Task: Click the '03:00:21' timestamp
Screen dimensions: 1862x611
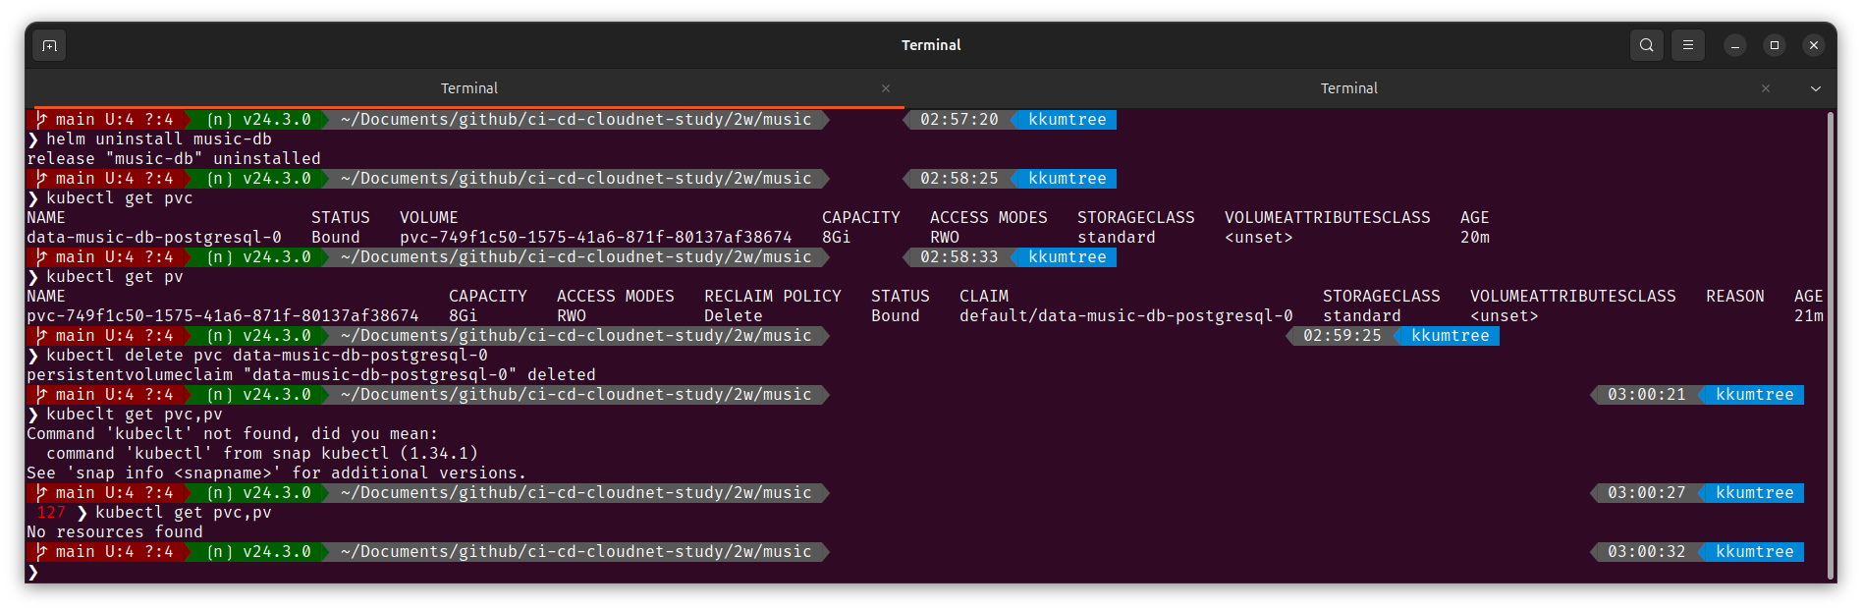Action: click(1647, 395)
